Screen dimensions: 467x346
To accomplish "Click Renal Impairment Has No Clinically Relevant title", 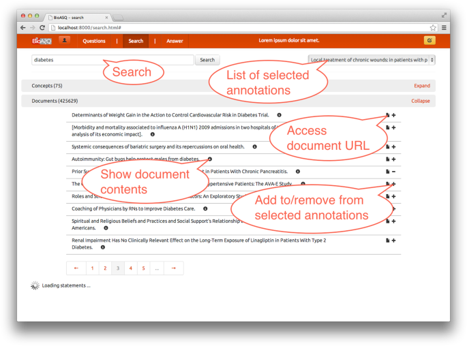I will pyautogui.click(x=198, y=244).
